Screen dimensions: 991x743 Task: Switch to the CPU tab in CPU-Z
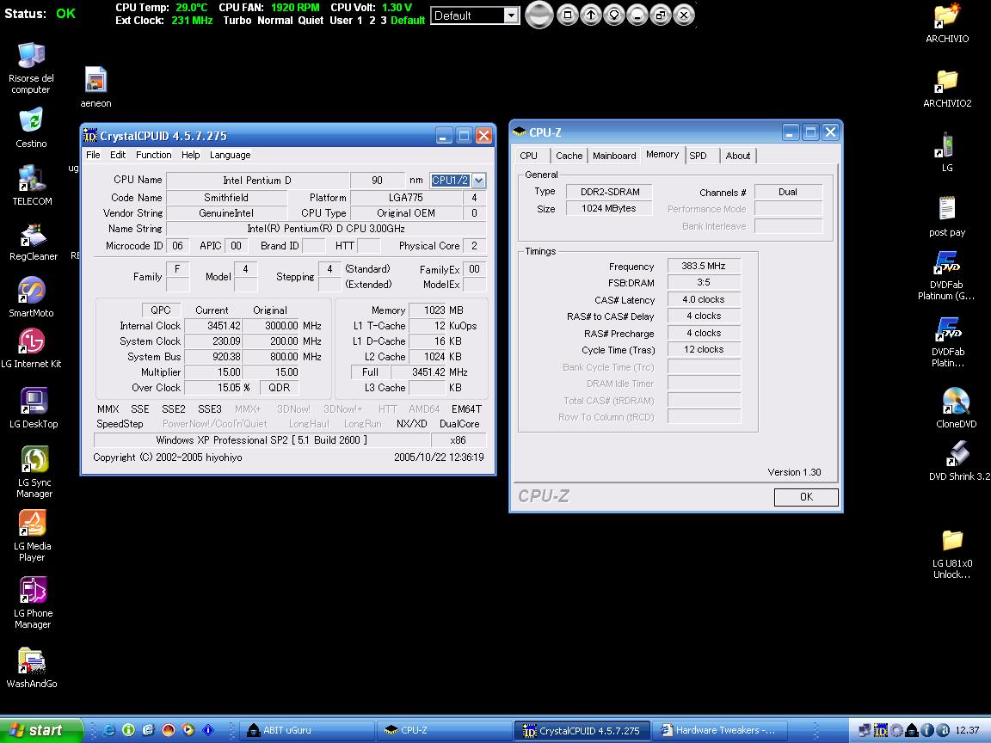click(529, 156)
